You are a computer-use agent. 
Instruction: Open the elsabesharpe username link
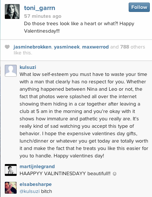(x=36, y=184)
